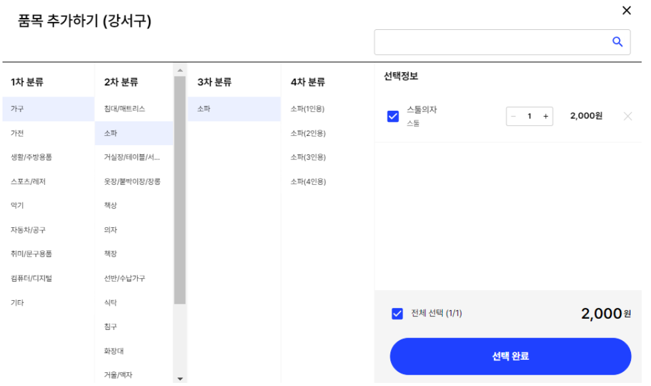Image resolution: width=651 pixels, height=386 pixels.
Task: Select 스포츠/레저 category
Action: pos(49,182)
